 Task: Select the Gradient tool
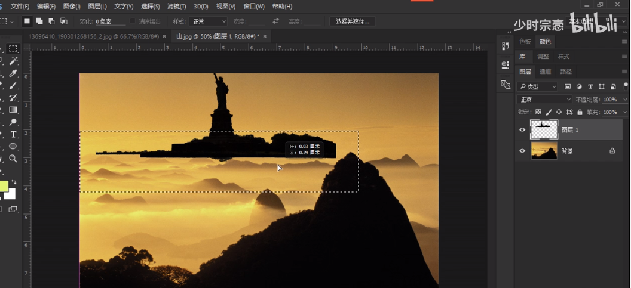[x=13, y=110]
